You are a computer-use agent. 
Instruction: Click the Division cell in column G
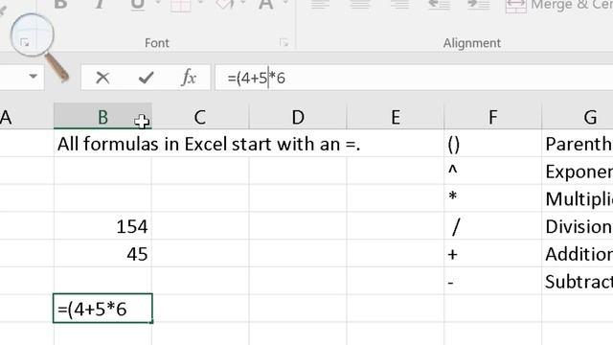click(x=578, y=226)
